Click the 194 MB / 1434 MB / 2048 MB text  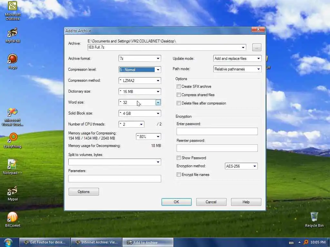pos(92,138)
